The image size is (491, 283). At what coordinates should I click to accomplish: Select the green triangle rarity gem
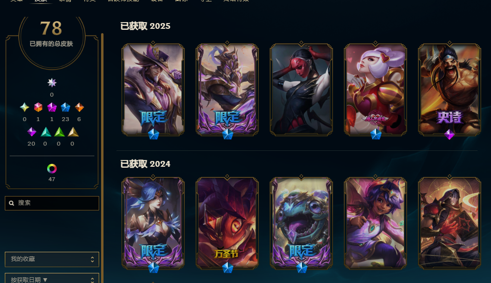point(60,132)
